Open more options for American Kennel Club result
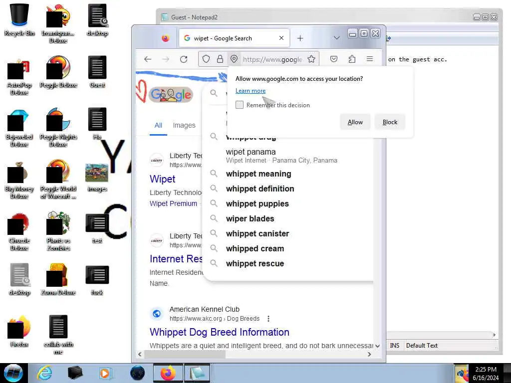 [x=268, y=319]
